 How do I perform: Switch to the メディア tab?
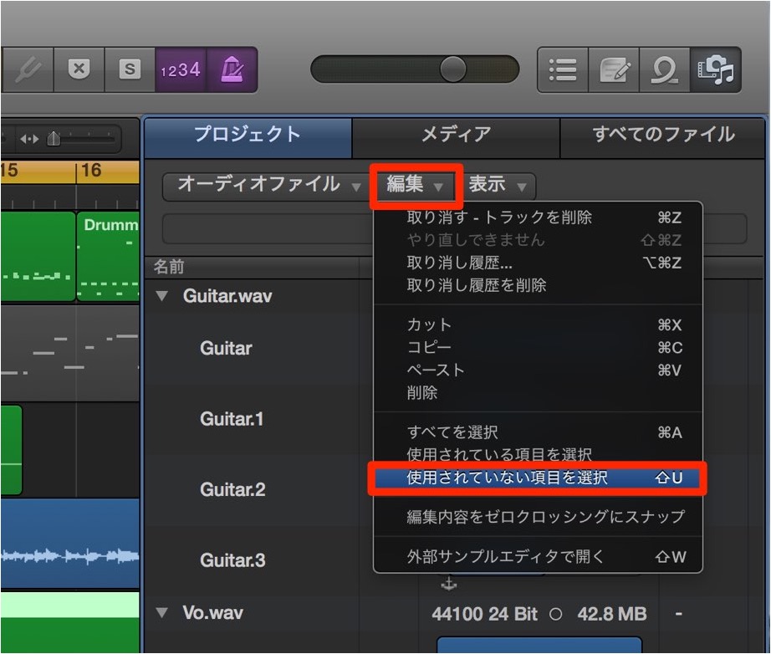(x=456, y=135)
